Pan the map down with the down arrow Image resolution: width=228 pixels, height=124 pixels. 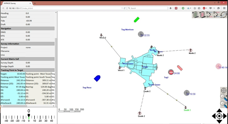pyautogui.click(x=219, y=121)
